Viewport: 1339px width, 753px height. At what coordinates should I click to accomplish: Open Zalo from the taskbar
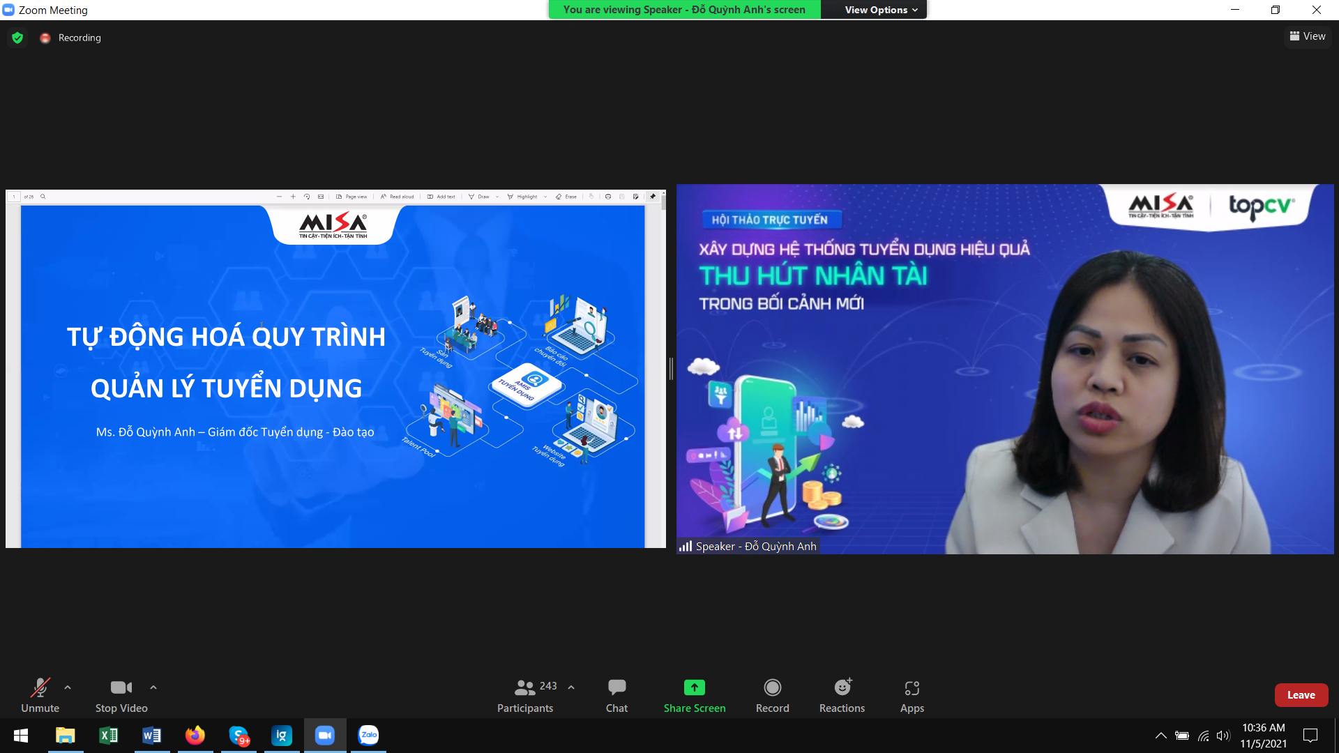click(368, 735)
